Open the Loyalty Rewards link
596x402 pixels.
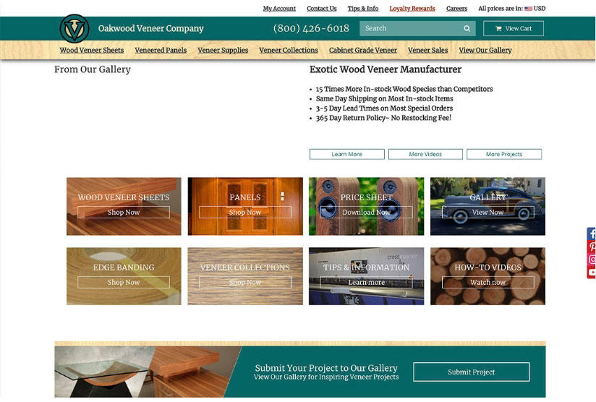(412, 9)
